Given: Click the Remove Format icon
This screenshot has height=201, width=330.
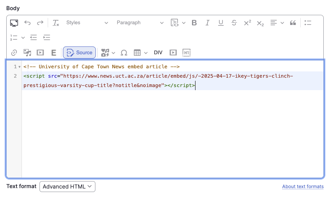Looking at the screenshot, I should pyautogui.click(x=56, y=23).
